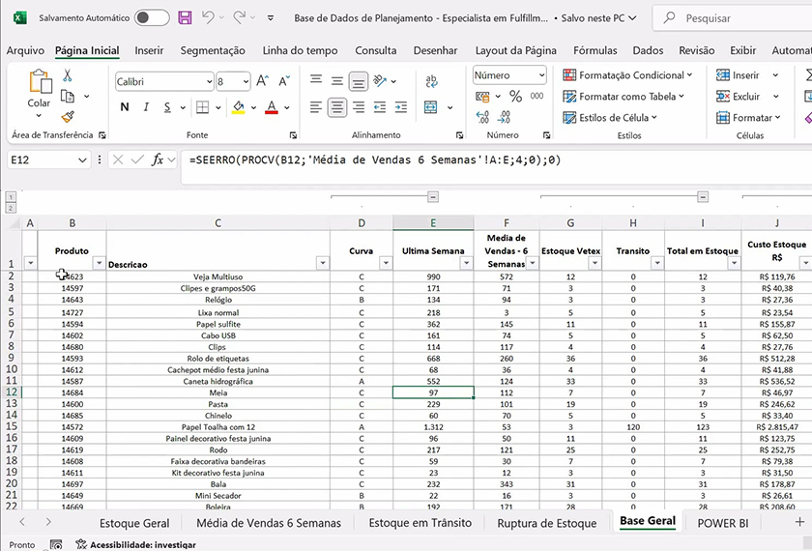Toggle the Salvamento Automático switch
Image resolution: width=812 pixels, height=551 pixels.
point(152,18)
